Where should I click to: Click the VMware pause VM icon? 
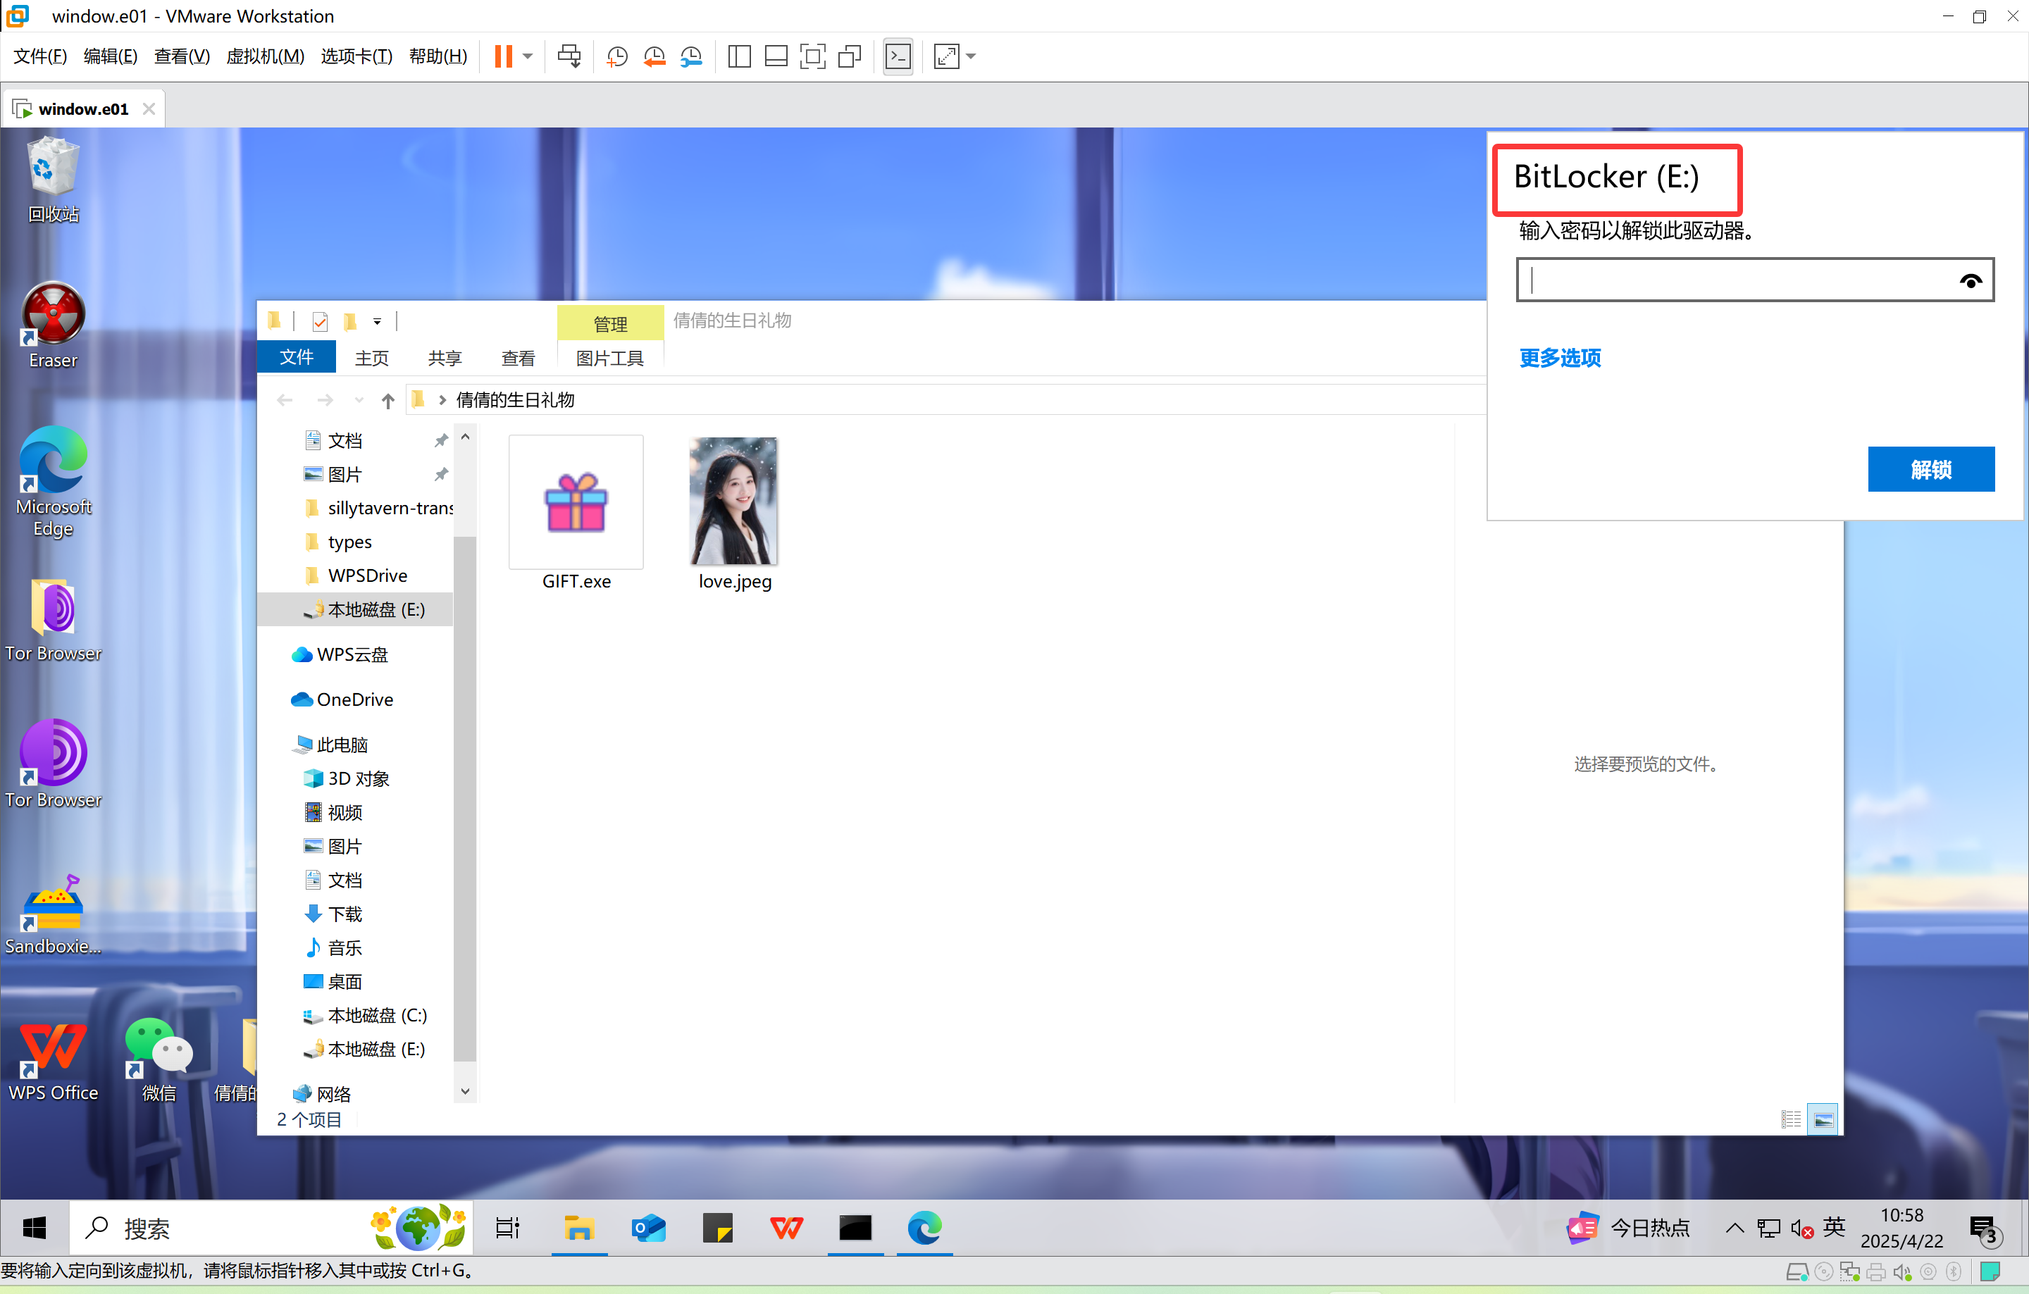tap(503, 56)
